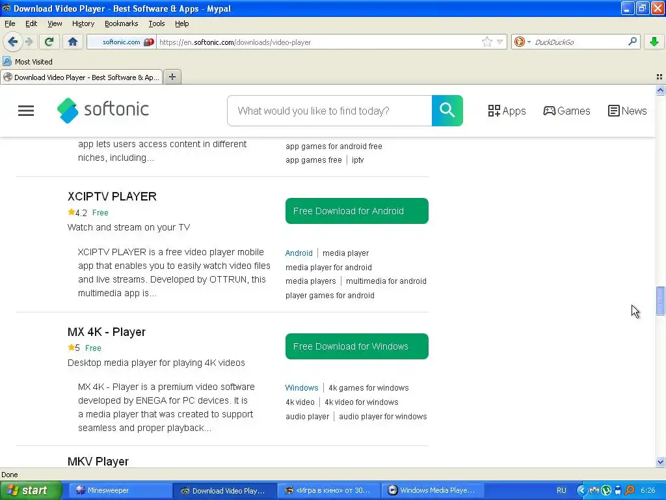
Task: Click the green uTorrent tray icon
Action: pyautogui.click(x=606, y=490)
